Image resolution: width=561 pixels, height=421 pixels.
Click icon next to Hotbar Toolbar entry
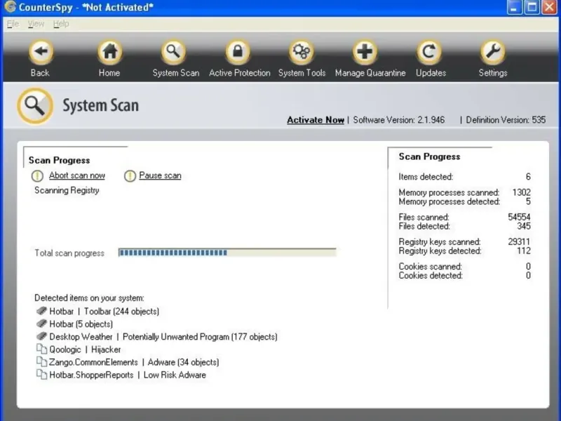pos(41,311)
